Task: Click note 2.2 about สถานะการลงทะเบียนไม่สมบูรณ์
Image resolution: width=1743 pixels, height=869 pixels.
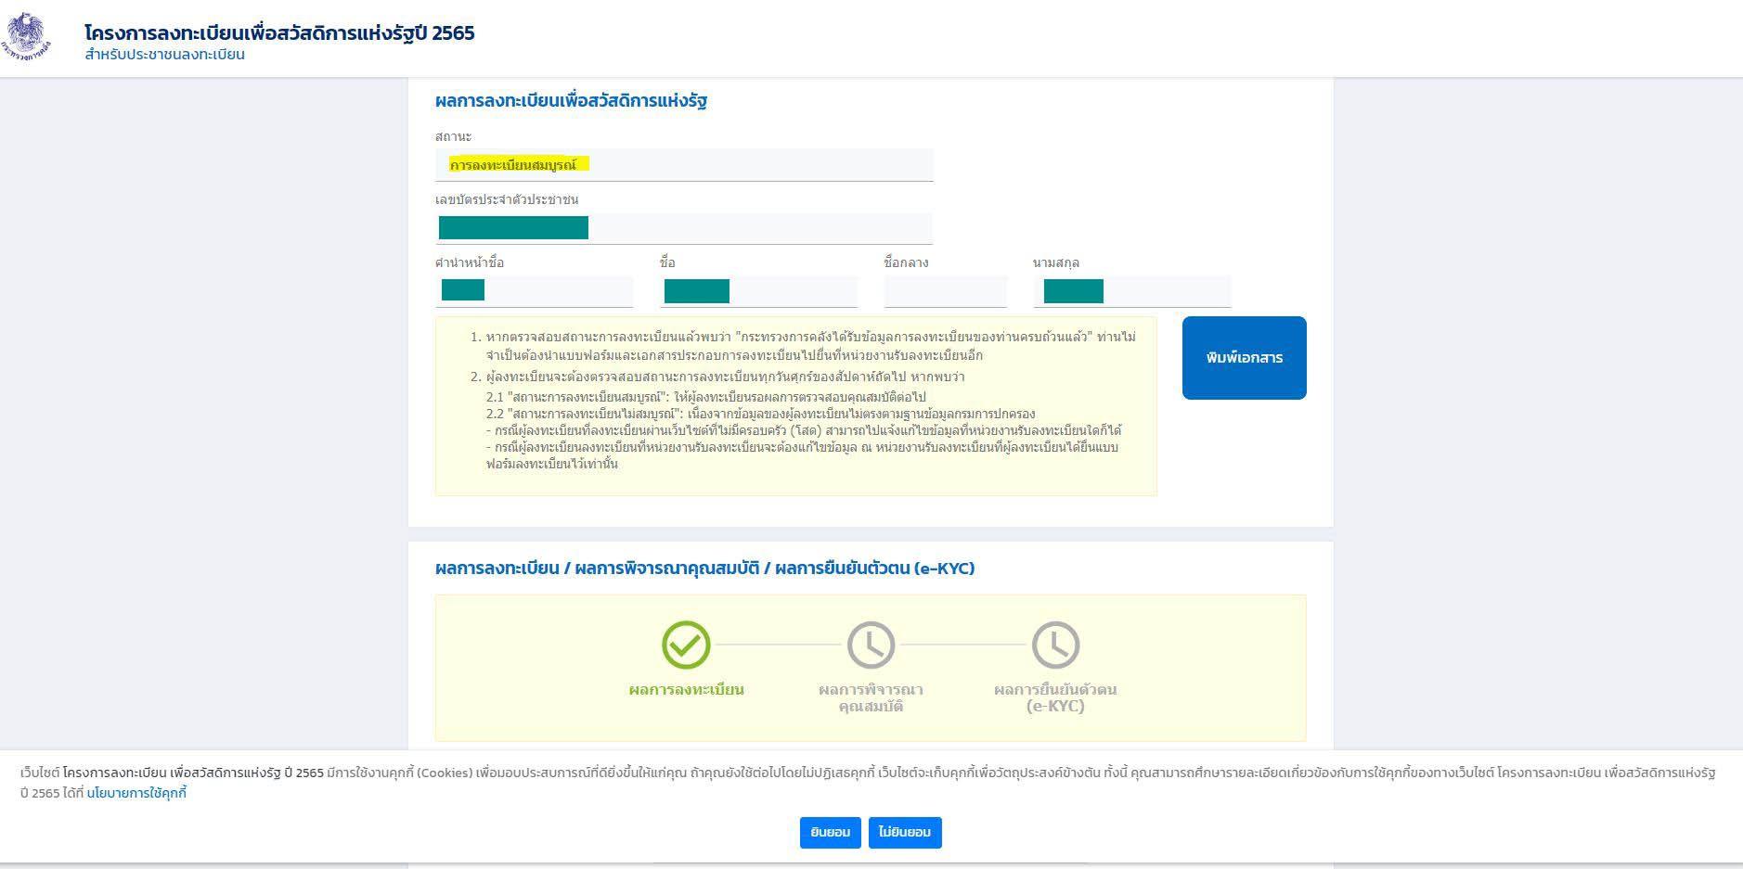Action: click(x=760, y=414)
